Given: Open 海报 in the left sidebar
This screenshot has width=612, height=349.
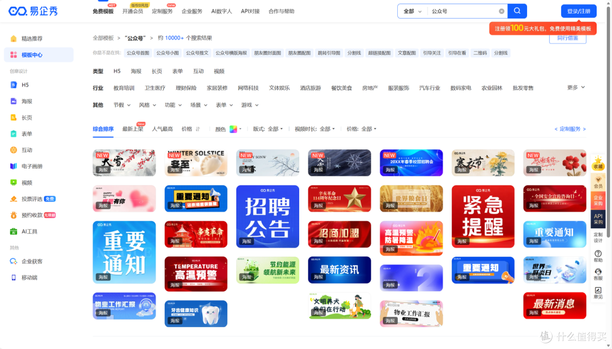Looking at the screenshot, I should click(27, 101).
